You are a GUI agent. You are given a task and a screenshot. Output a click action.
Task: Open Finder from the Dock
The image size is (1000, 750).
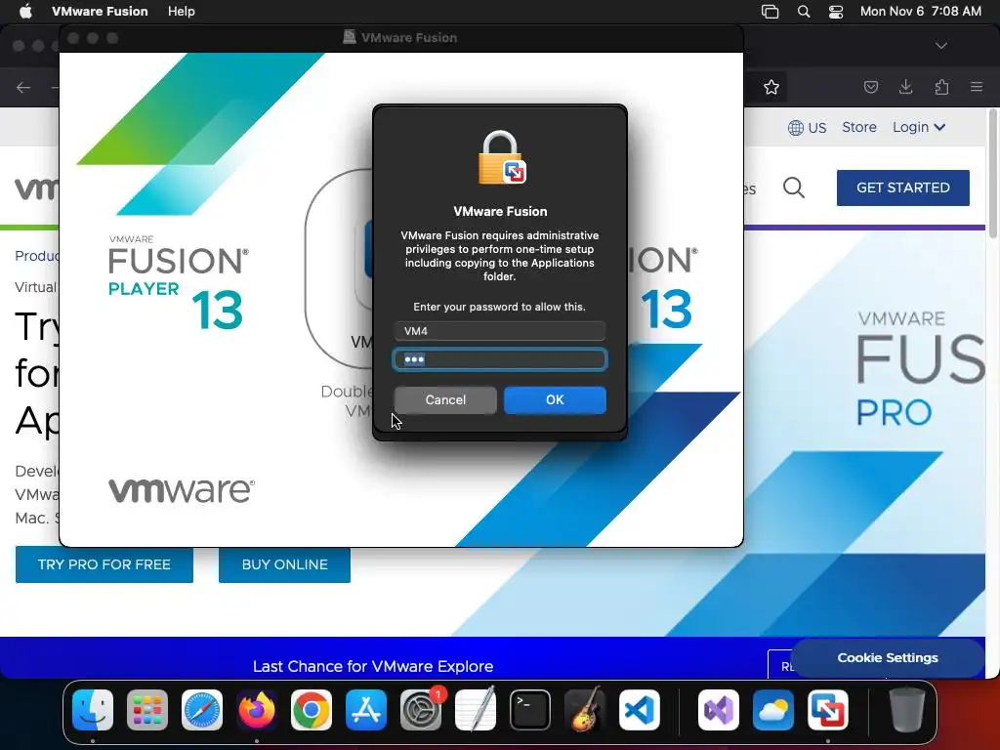coord(93,710)
